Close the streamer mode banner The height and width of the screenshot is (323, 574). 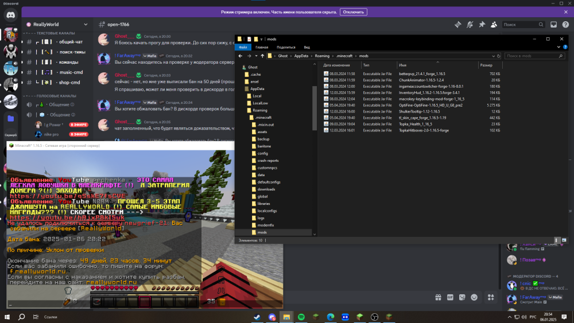566,12
